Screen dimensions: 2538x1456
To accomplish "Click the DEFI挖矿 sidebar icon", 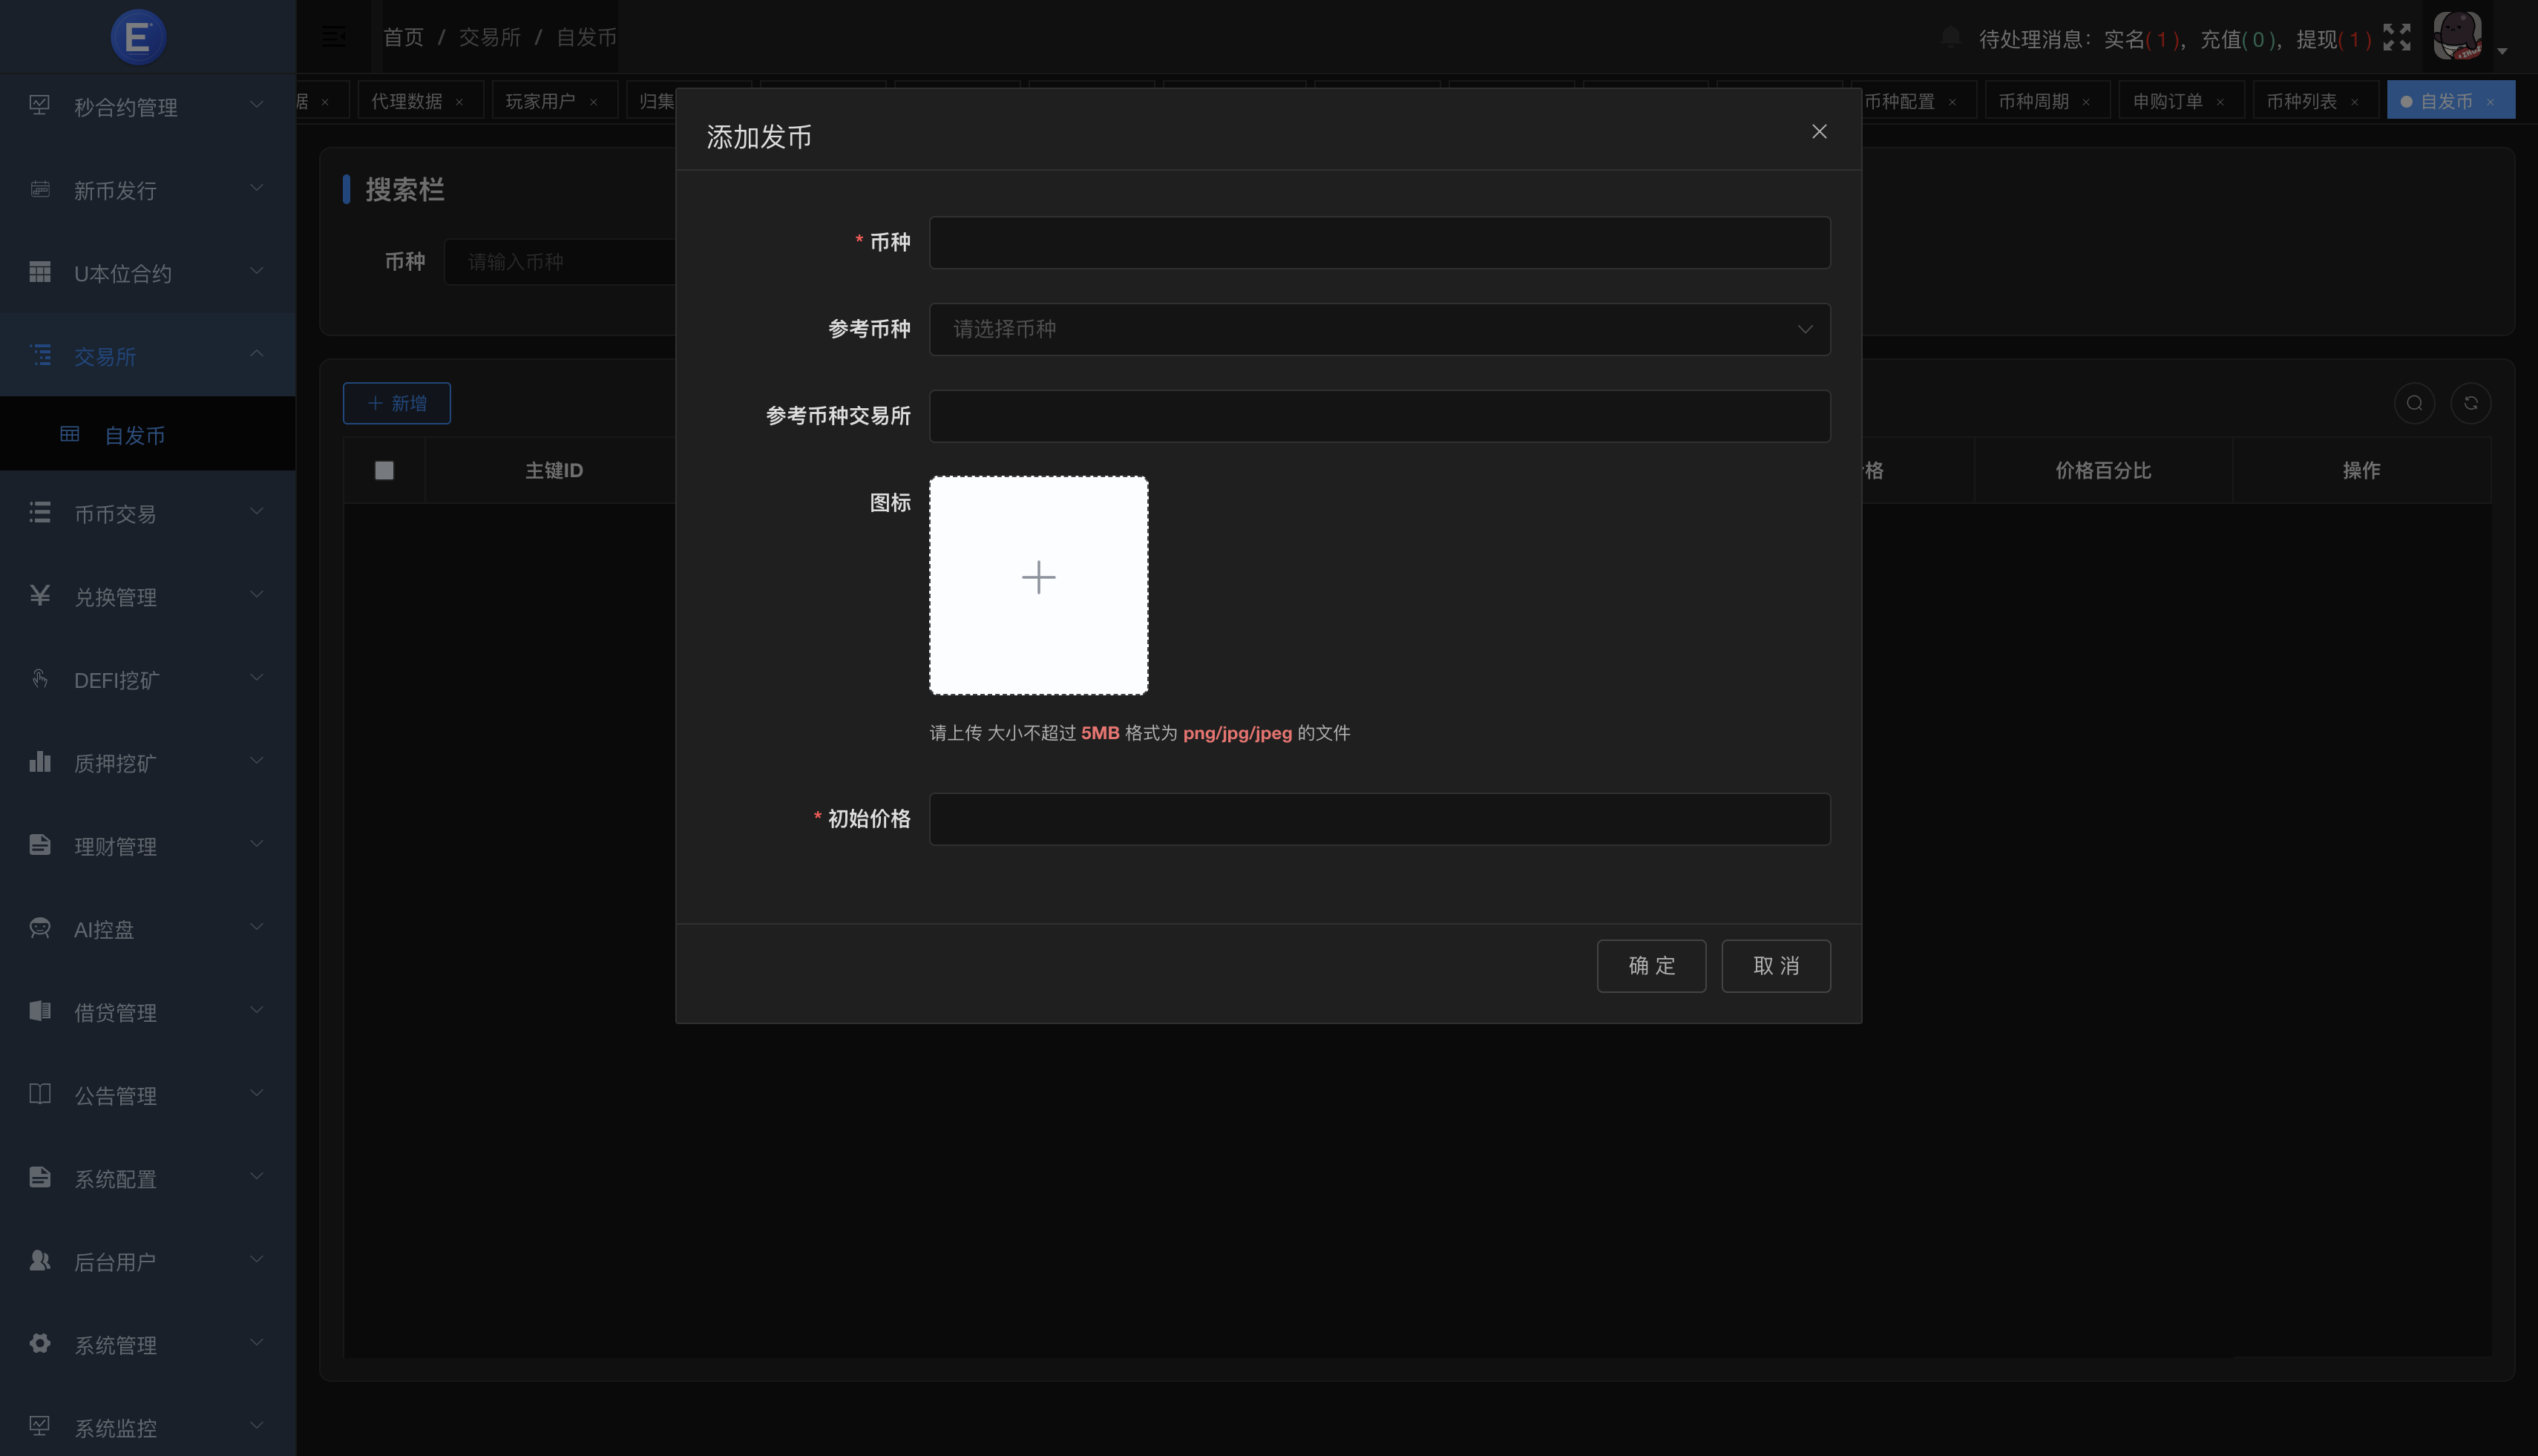I will (40, 679).
